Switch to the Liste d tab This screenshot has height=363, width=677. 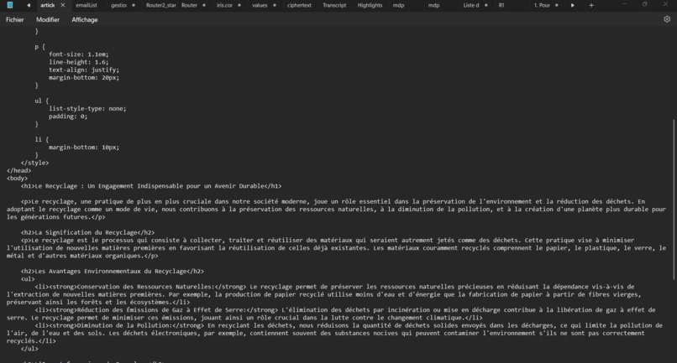471,5
